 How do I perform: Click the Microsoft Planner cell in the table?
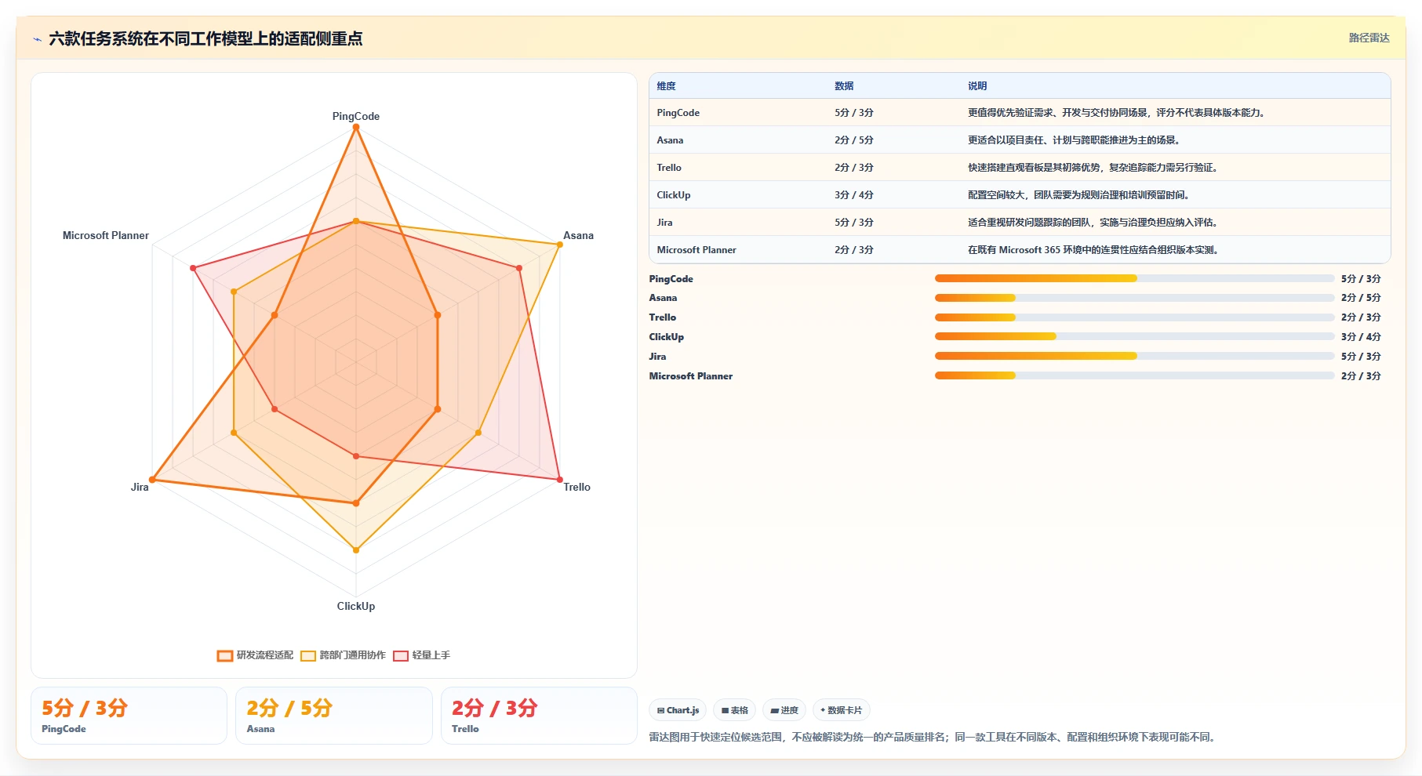click(x=696, y=250)
